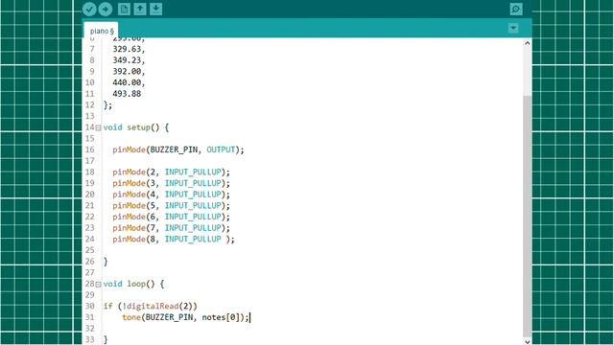Click the closing brace on line 26
614x345 pixels.
106,262
